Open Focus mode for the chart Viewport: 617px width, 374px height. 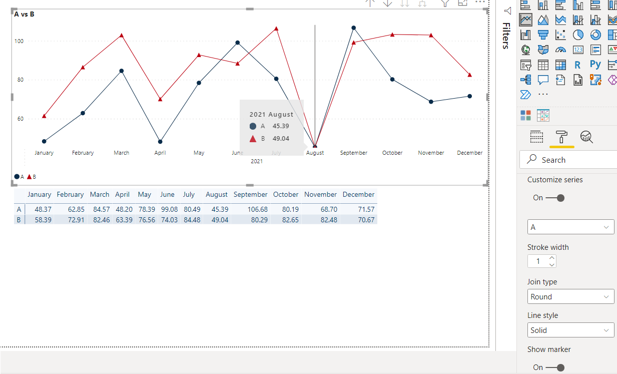point(462,3)
